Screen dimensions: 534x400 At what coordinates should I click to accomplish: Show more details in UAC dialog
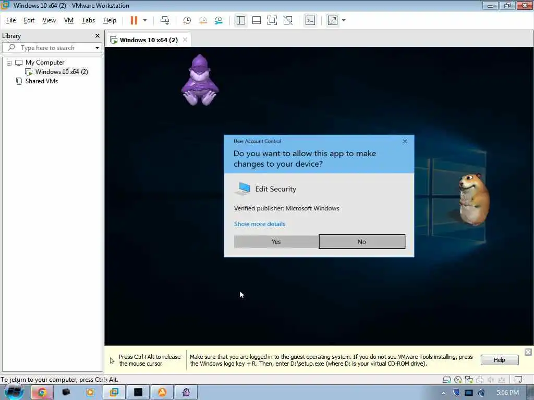[x=260, y=224]
